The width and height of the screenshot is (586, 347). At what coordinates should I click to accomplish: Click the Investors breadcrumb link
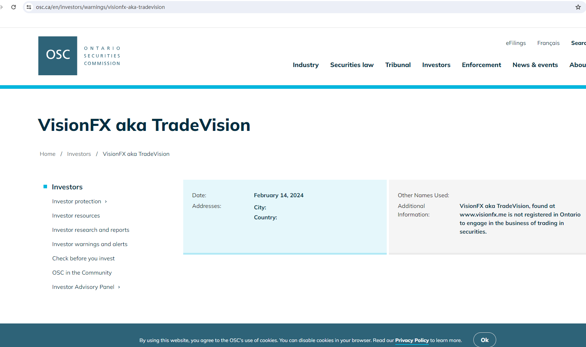coord(79,154)
